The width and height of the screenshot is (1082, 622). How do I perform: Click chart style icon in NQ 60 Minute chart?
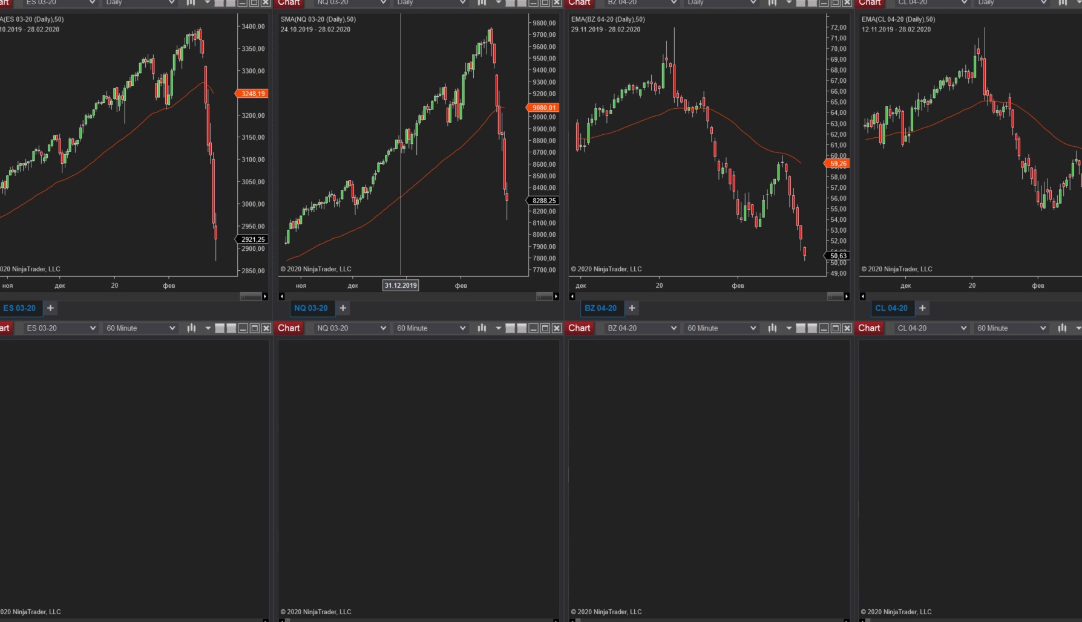pos(482,328)
